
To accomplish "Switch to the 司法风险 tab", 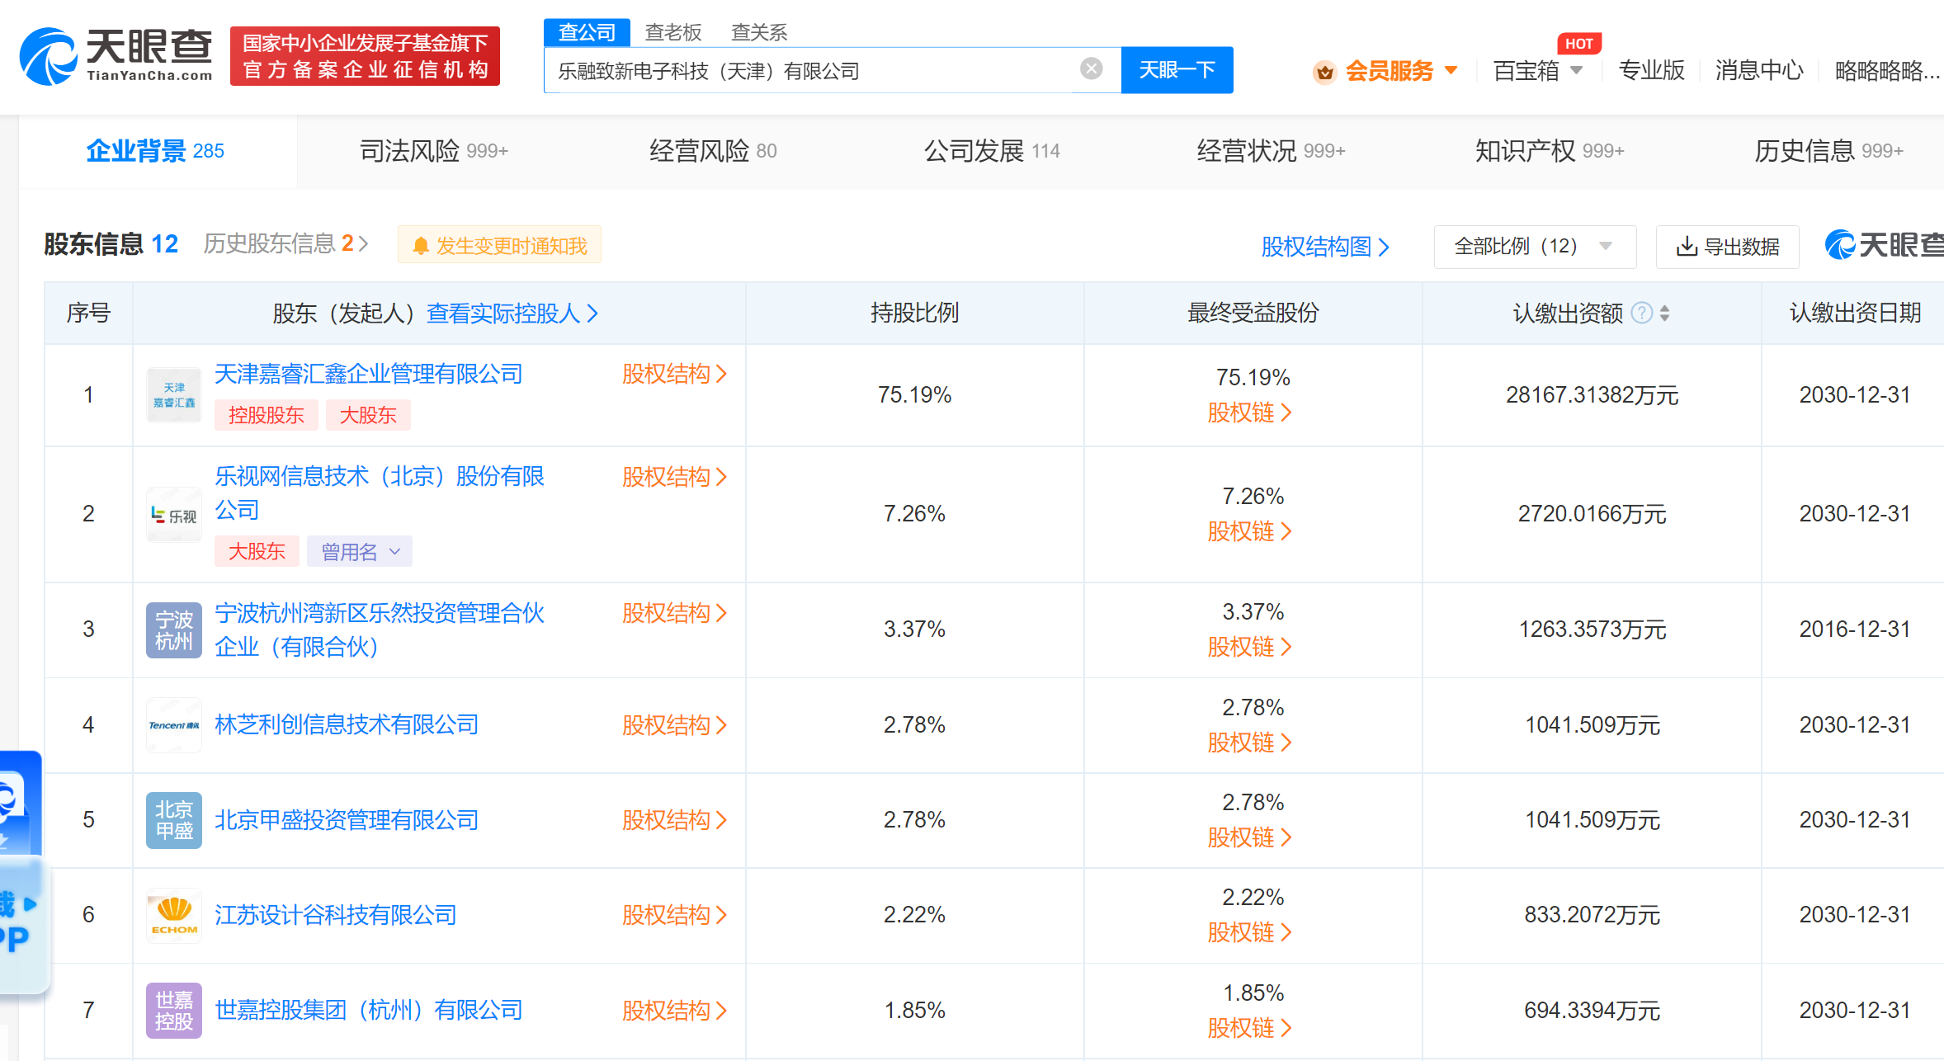I will point(433,151).
